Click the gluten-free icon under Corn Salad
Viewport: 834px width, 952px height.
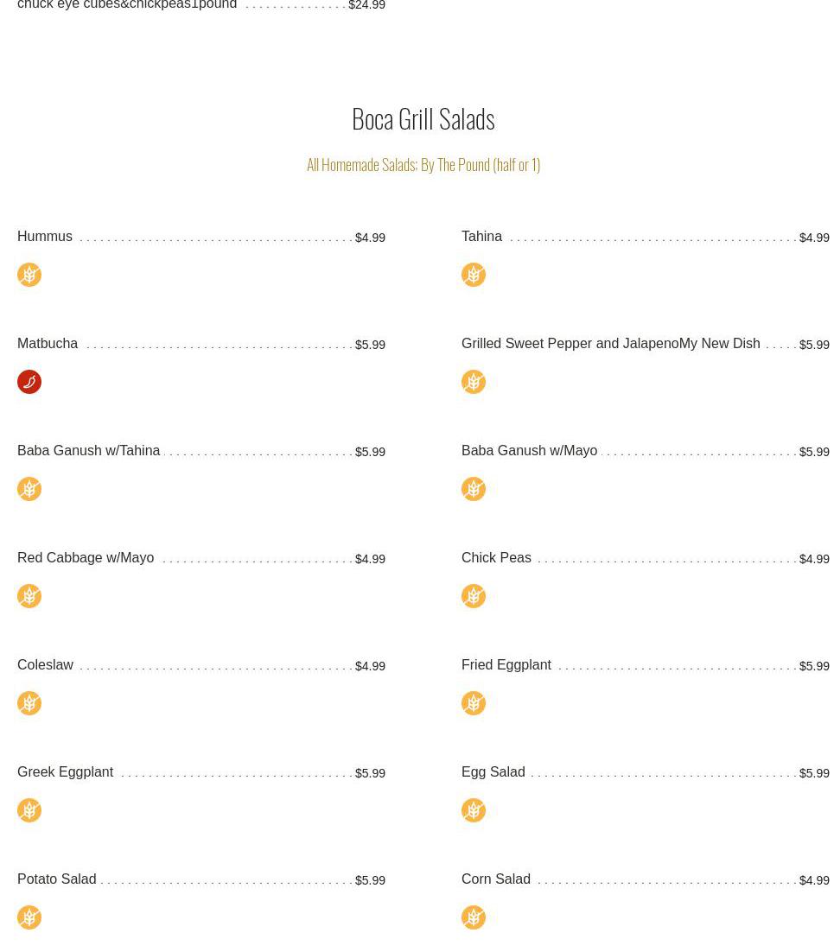click(x=474, y=917)
